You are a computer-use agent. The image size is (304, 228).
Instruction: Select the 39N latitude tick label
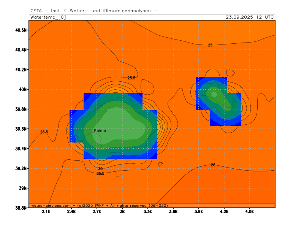(x=22, y=188)
